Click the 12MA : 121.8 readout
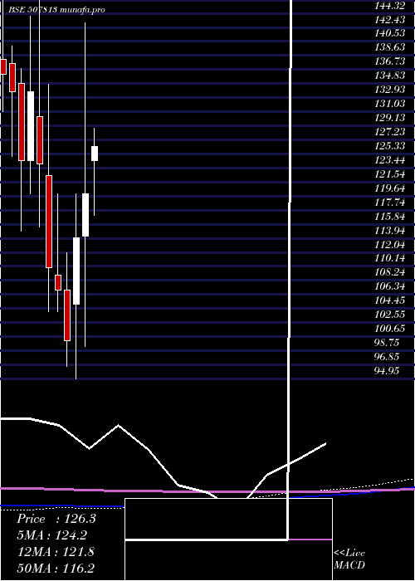Screen dimensions: 415x581 [x=56, y=552]
